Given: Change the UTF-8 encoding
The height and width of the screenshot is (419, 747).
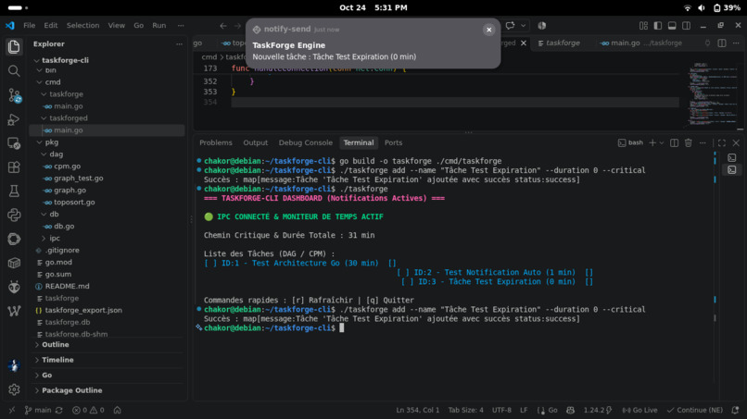Looking at the screenshot, I should point(501,410).
